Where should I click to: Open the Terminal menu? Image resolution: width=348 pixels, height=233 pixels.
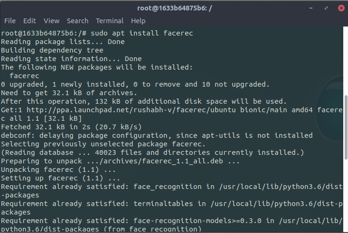coord(110,21)
